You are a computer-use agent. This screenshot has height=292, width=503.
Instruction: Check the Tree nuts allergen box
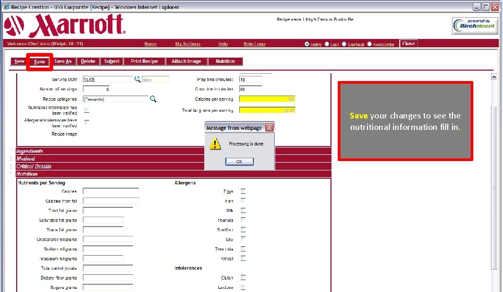243,249
